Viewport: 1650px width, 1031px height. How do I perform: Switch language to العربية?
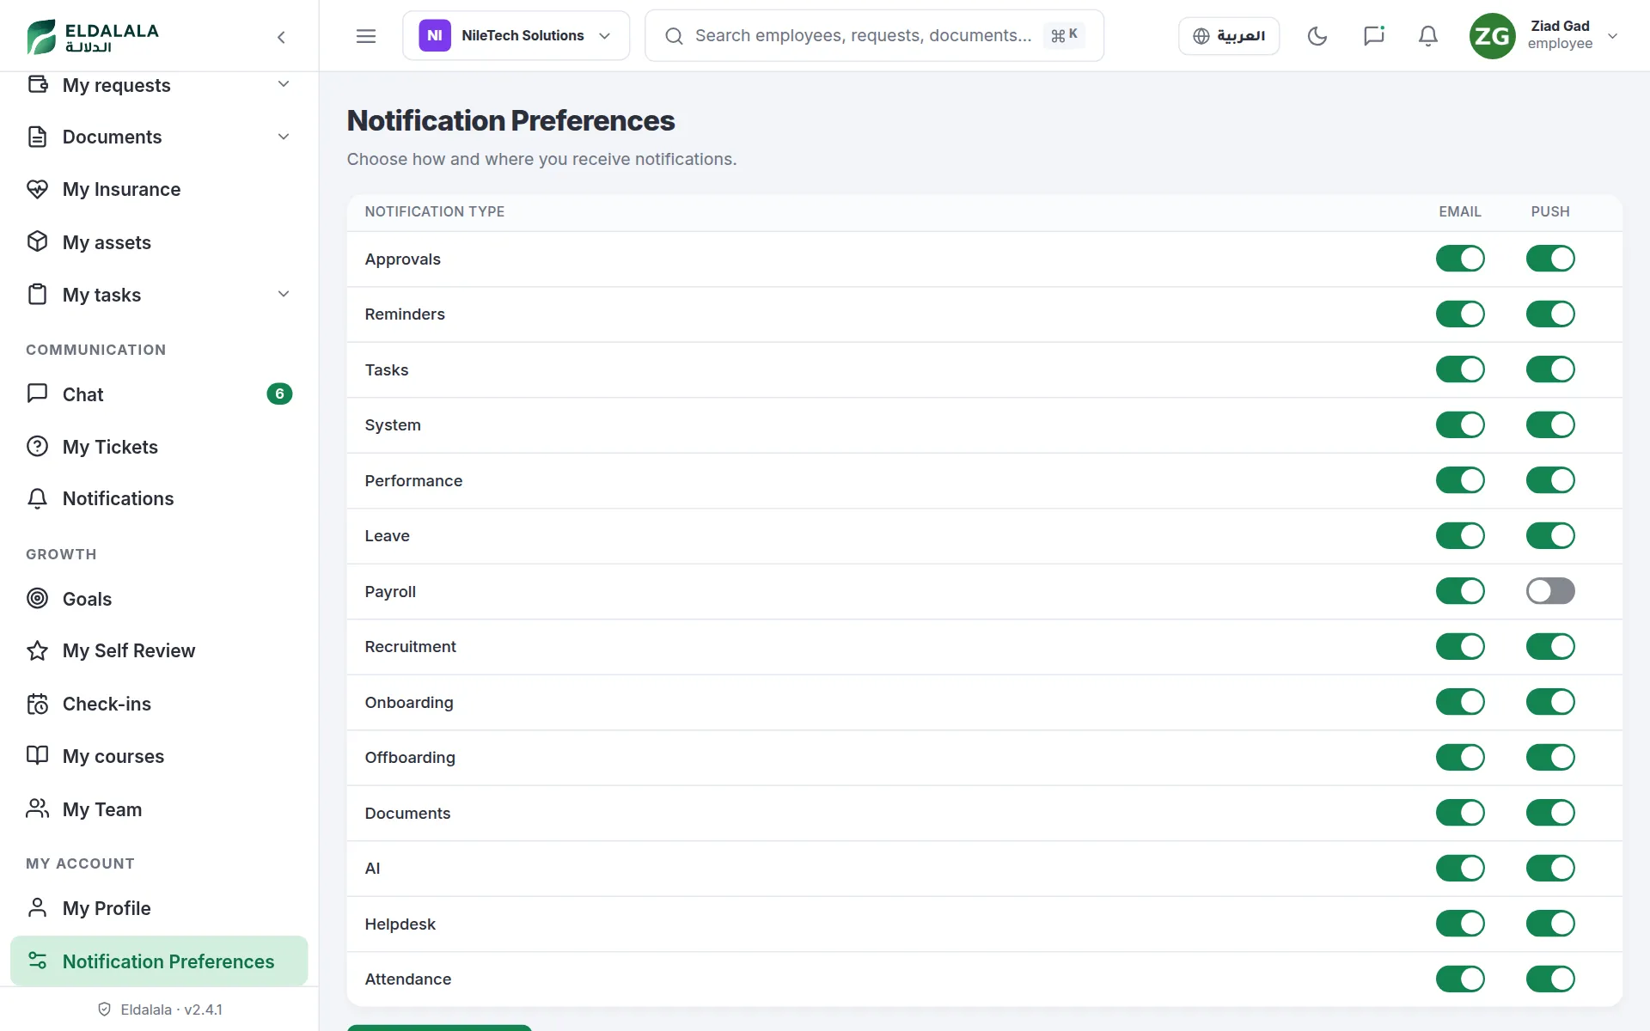[x=1229, y=36]
